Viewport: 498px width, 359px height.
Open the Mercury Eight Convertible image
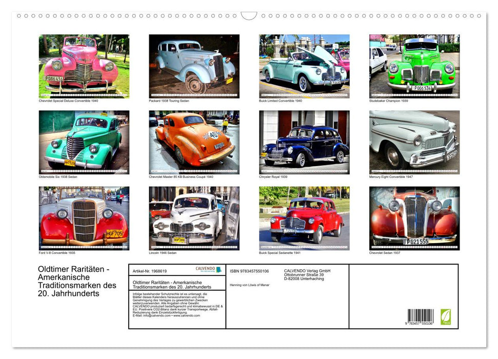[x=413, y=141]
